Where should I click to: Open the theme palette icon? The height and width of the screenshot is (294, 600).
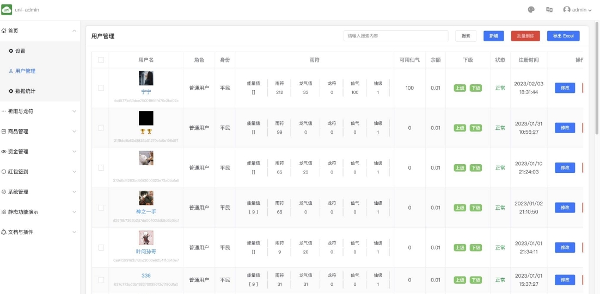(531, 10)
